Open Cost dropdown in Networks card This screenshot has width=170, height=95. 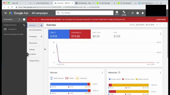(x=154, y=92)
